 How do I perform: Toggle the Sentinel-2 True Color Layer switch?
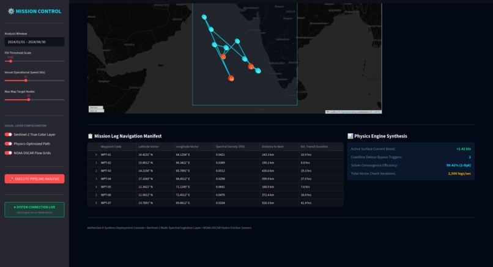(x=8, y=134)
